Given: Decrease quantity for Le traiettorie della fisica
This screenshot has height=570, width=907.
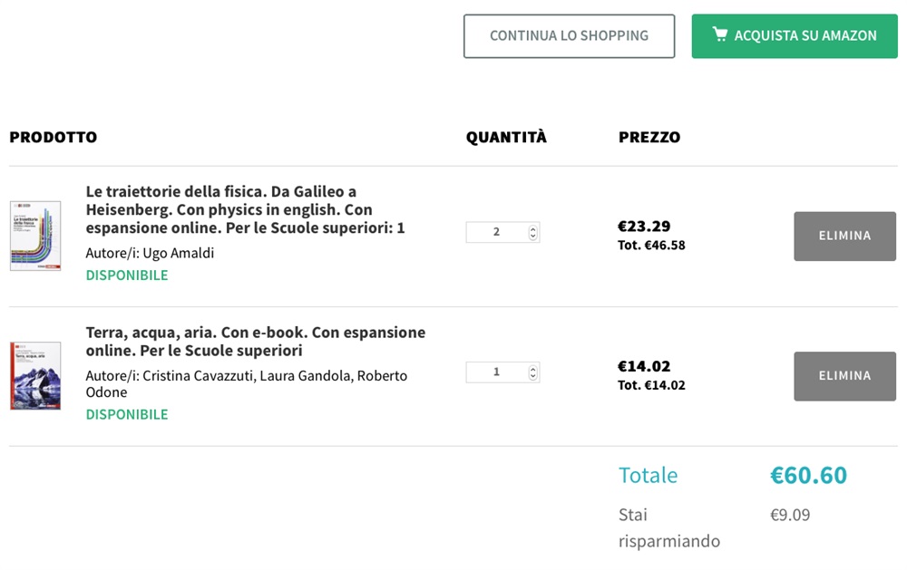Looking at the screenshot, I should click(533, 237).
